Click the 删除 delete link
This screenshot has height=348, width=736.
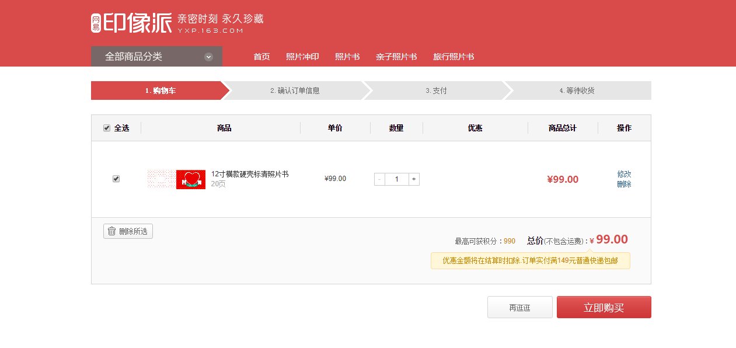point(625,185)
